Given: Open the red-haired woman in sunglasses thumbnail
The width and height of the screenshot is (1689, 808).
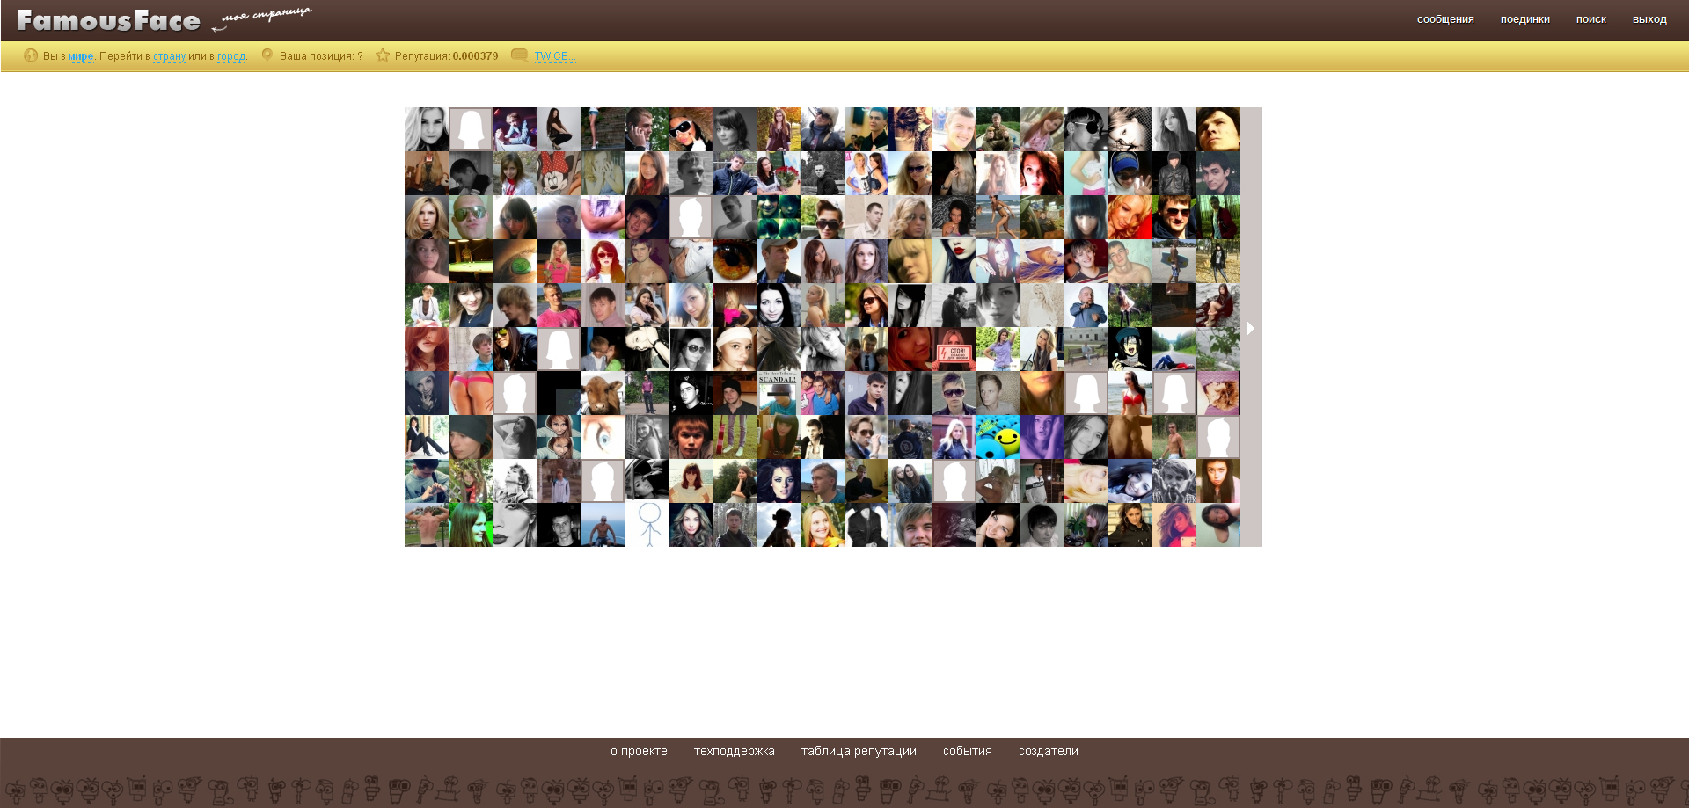Looking at the screenshot, I should (x=603, y=261).
